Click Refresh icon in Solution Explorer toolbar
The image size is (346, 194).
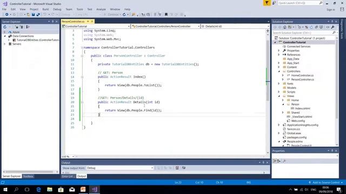pyautogui.click(x=311, y=27)
